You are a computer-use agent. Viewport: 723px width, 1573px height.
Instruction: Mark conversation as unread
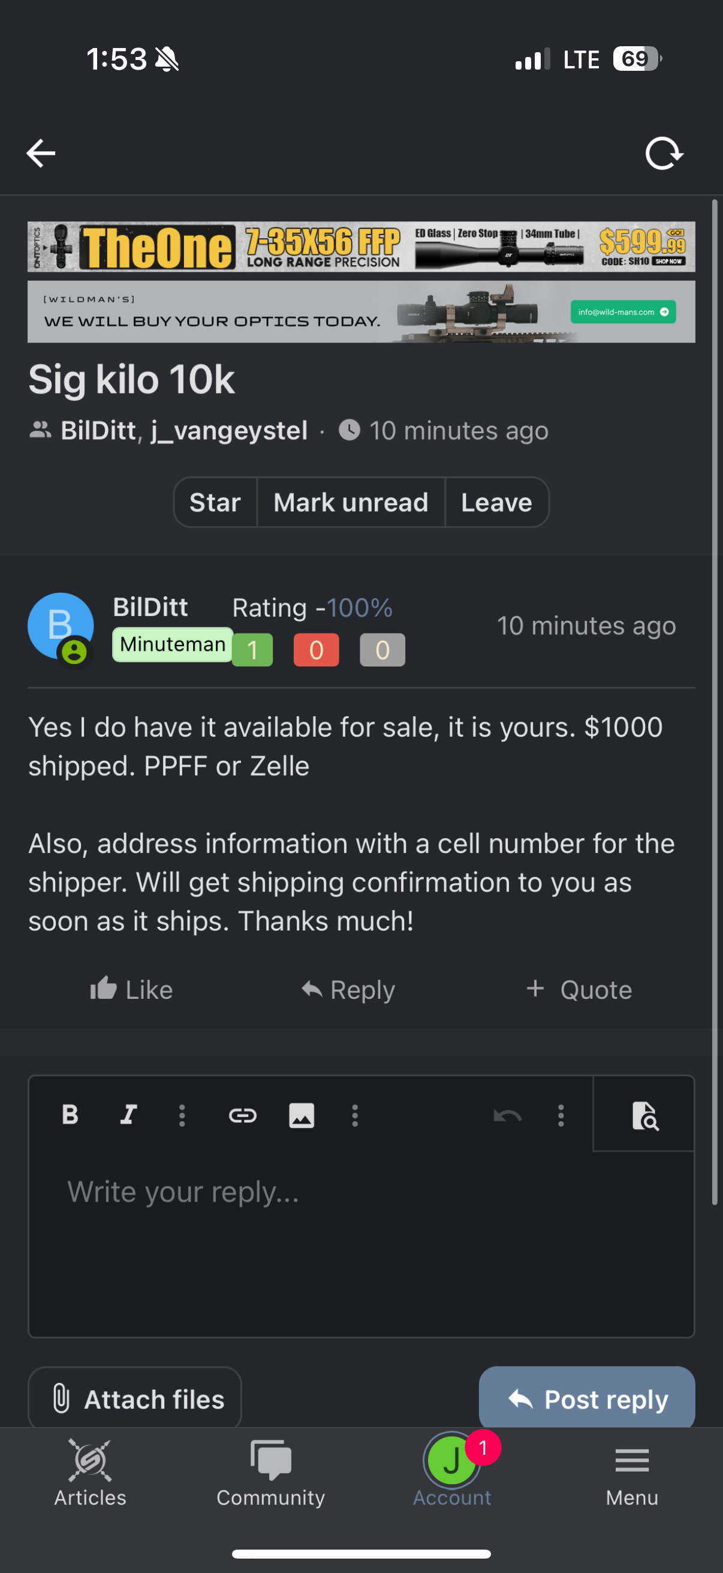[351, 503]
